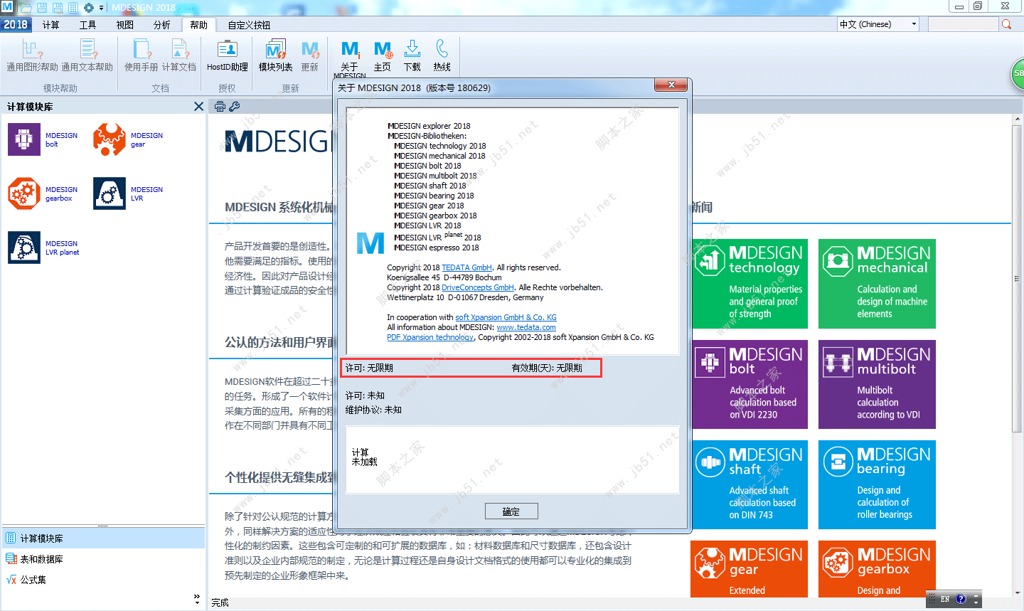
Task: Click the blue help icon in tray
Action: [961, 600]
